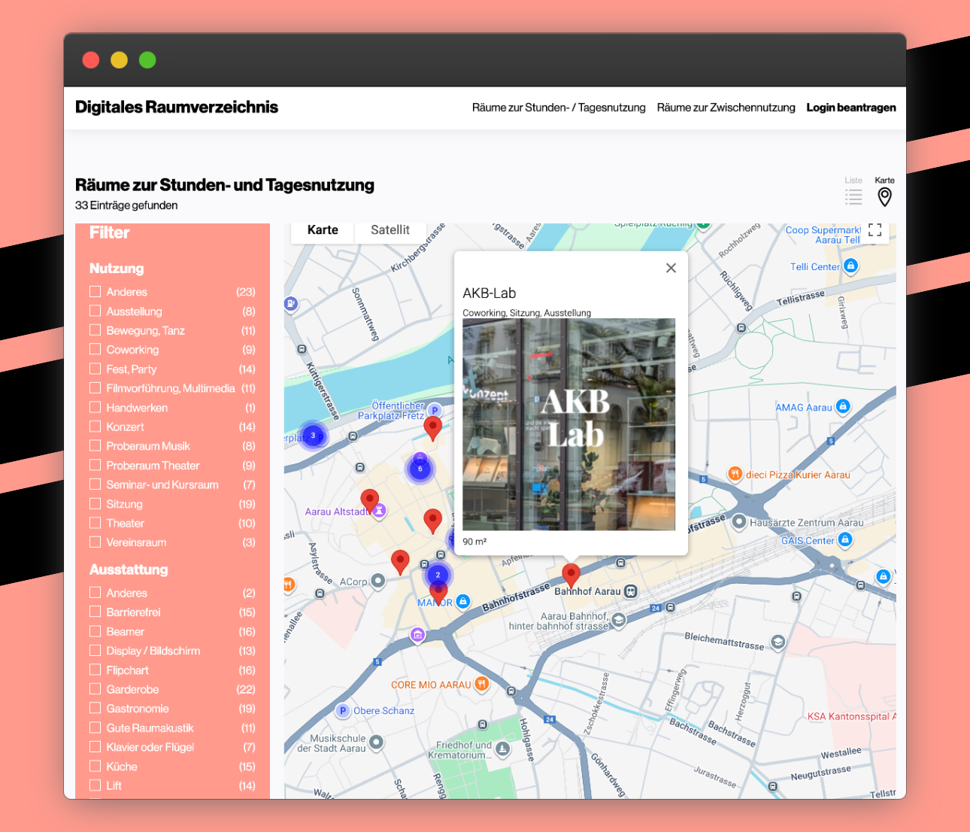
Task: Switch to the Liste view icon
Action: (853, 196)
